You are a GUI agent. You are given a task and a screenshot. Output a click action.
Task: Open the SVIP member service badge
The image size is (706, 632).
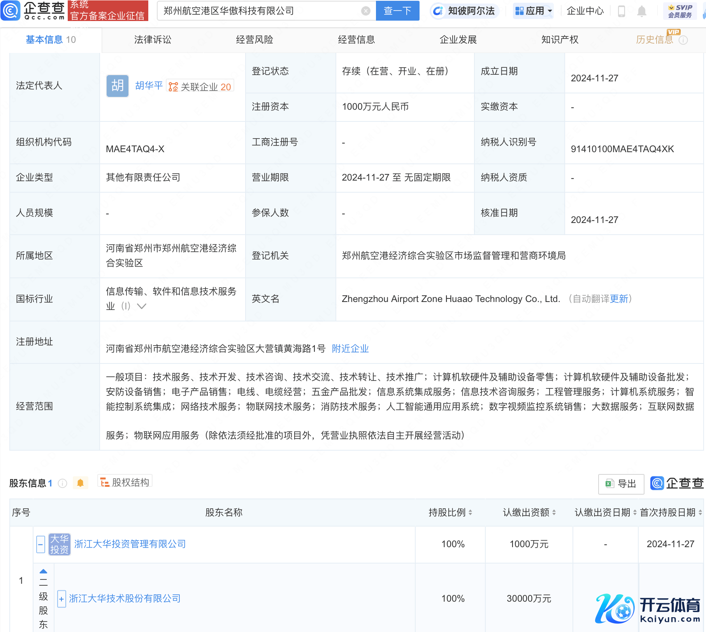point(680,11)
